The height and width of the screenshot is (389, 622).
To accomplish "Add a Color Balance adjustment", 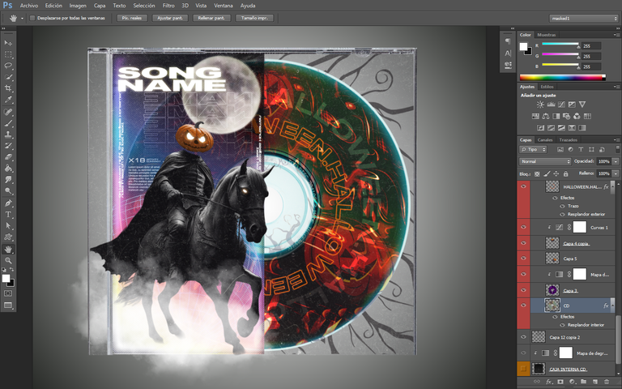I will 546,117.
